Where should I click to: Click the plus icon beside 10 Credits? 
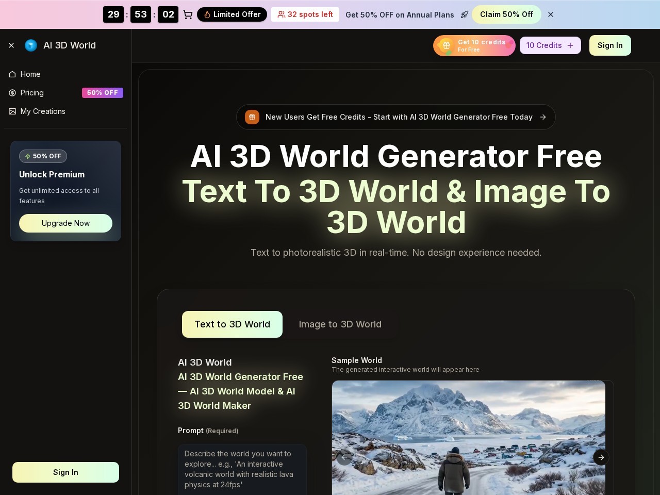coord(570,45)
